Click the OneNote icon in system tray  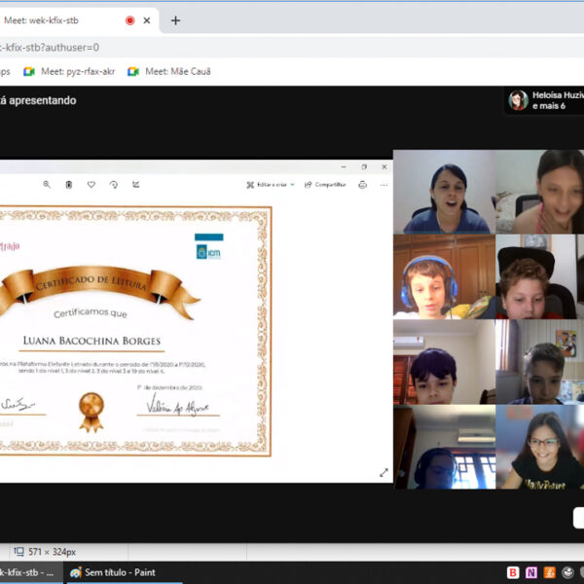tap(531, 572)
